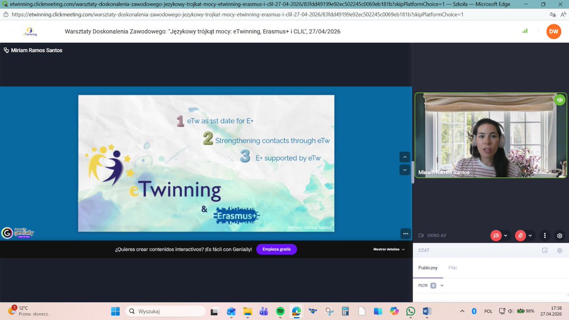Click the green audio activity indicator

pos(560,100)
